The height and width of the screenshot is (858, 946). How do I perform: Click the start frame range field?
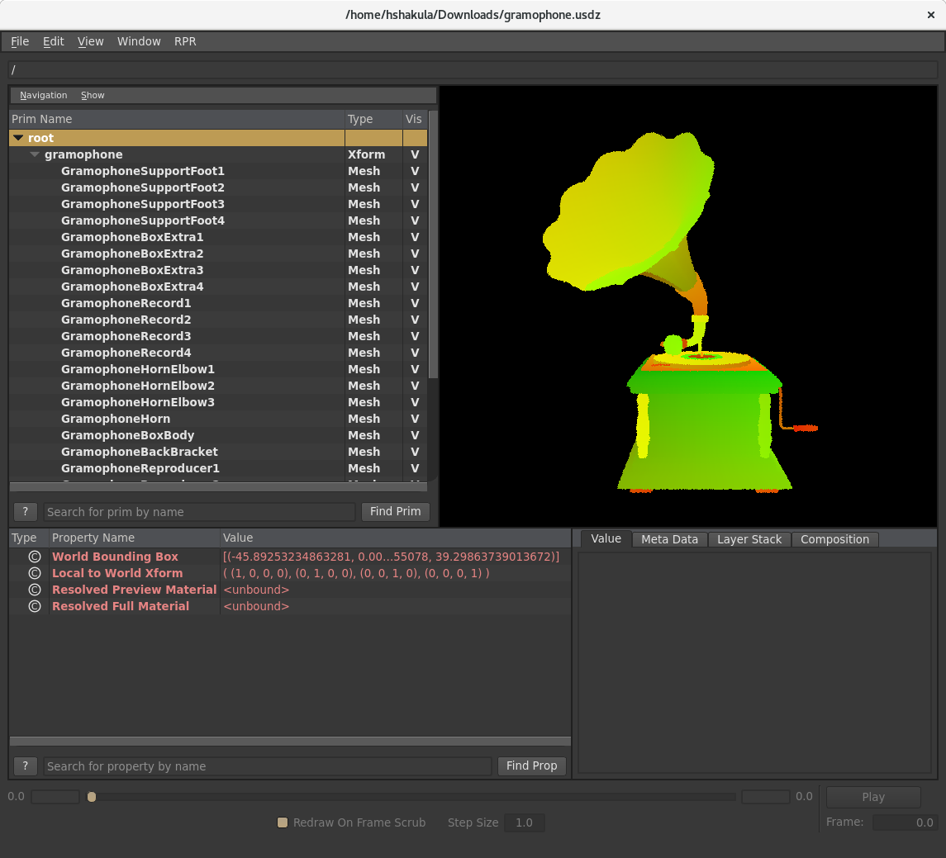click(55, 797)
